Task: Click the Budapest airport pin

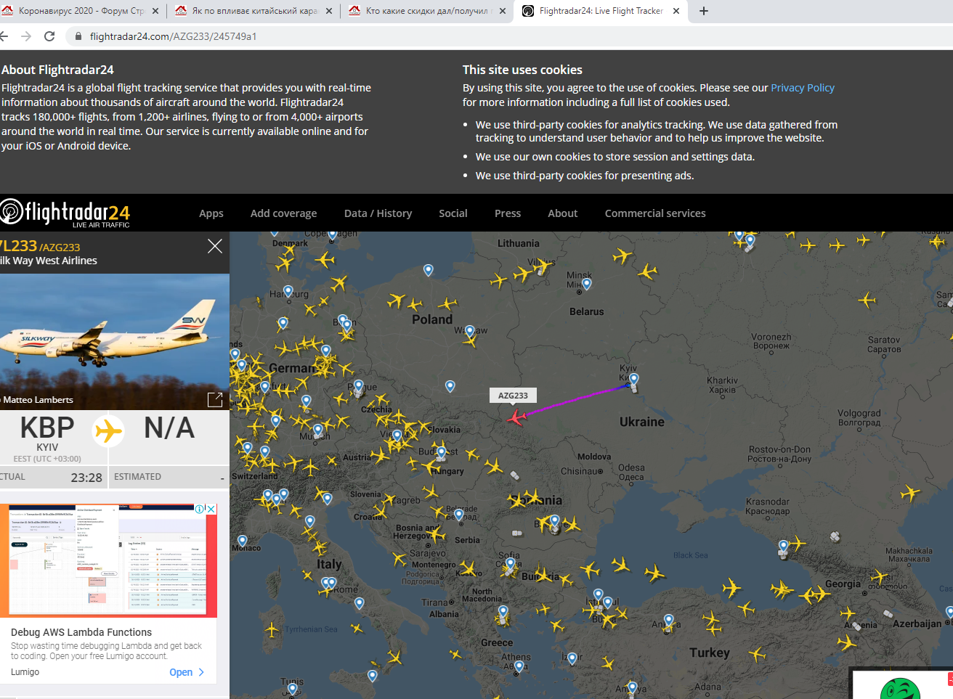Action: 442,453
